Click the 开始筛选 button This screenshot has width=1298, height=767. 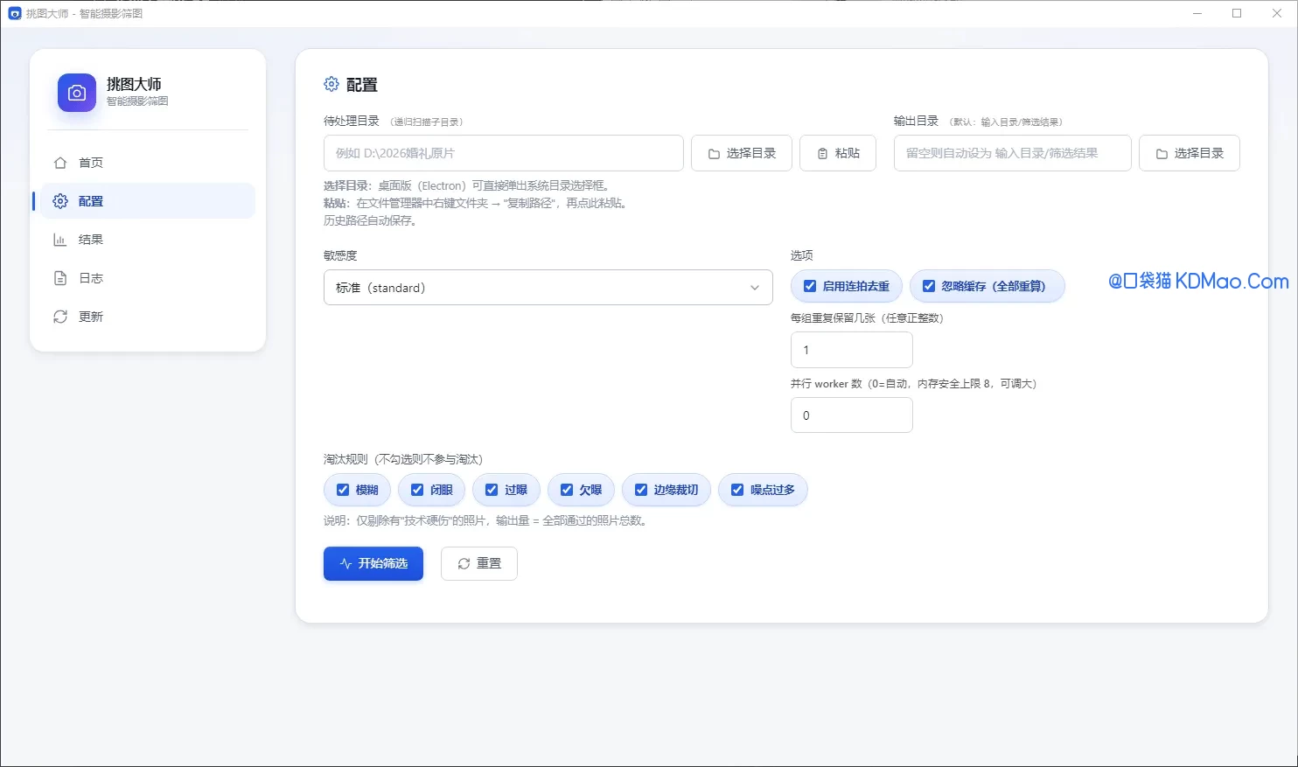pyautogui.click(x=373, y=563)
